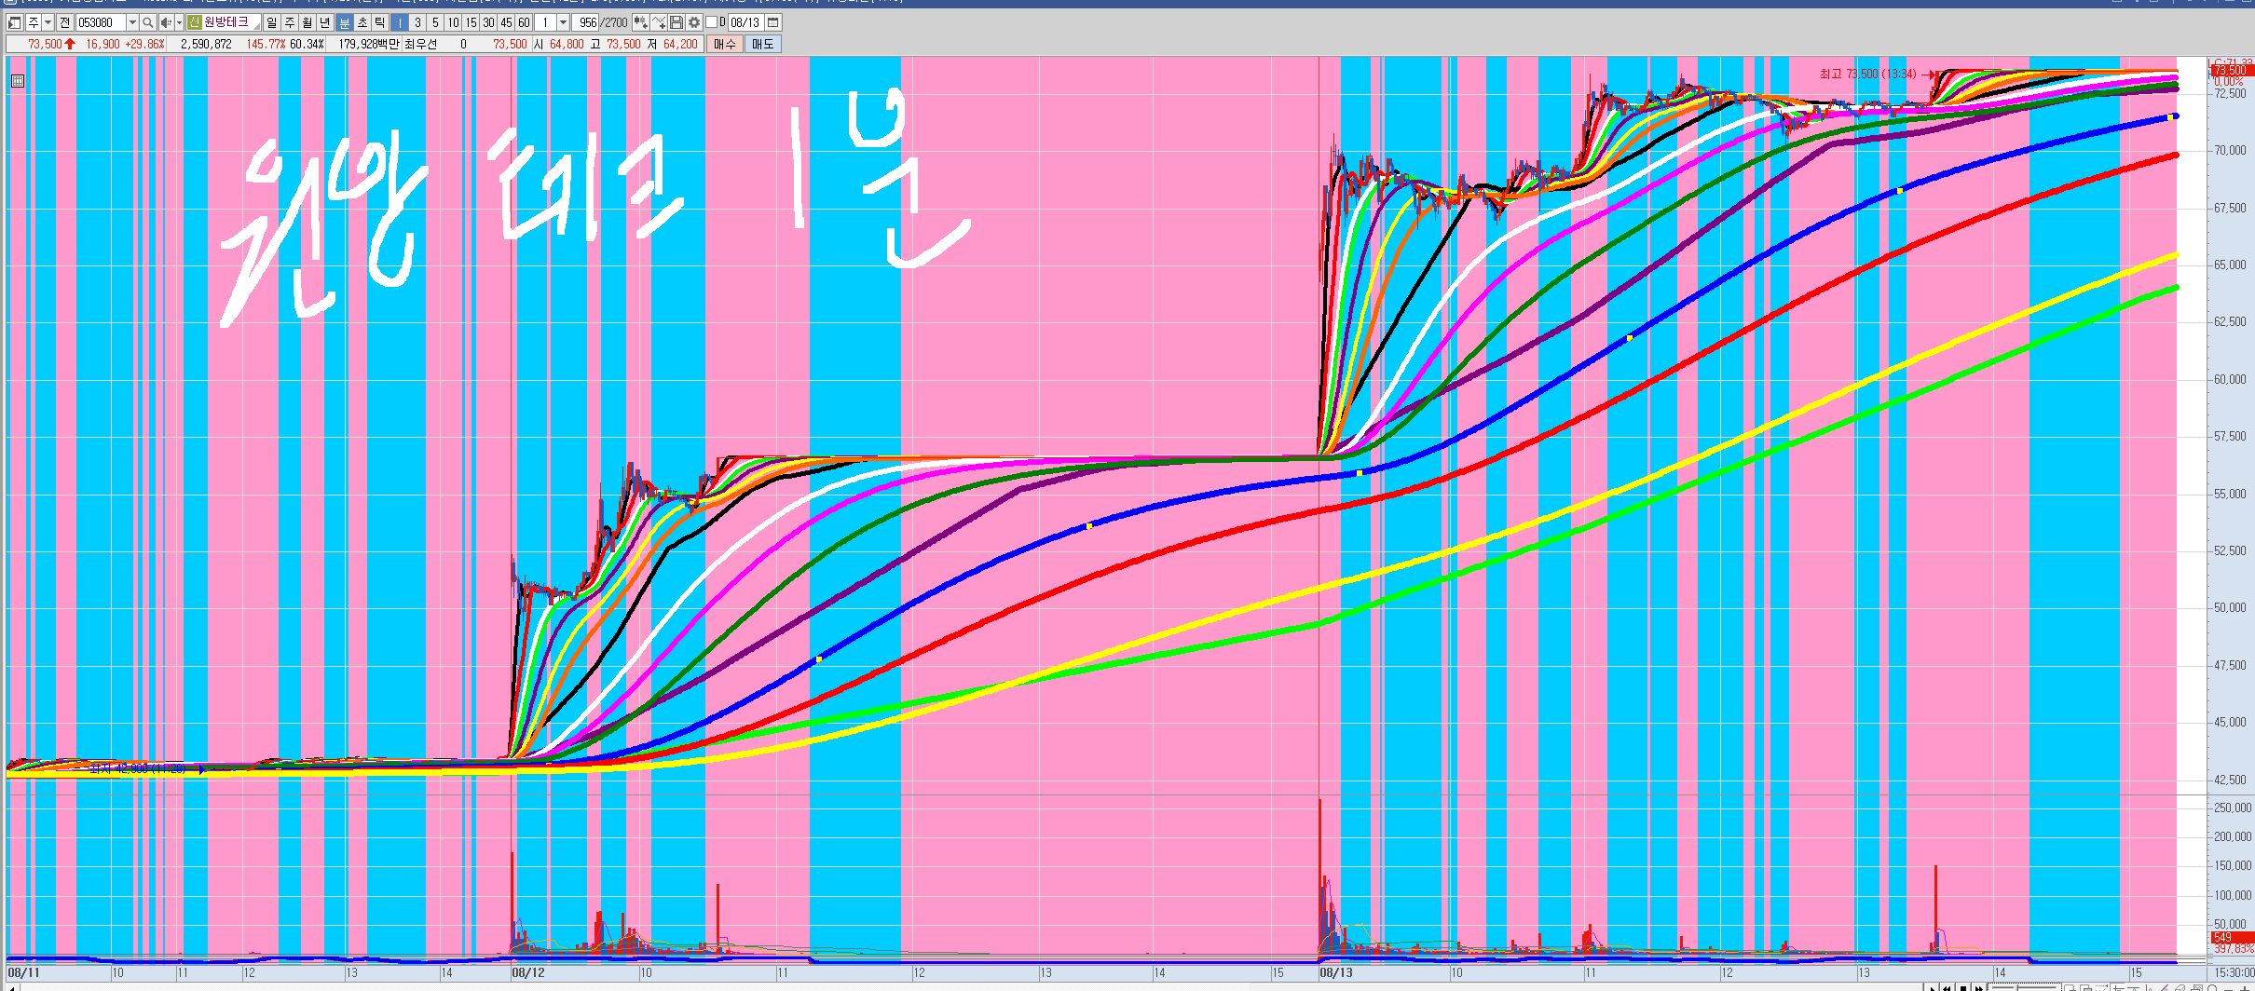Select the tick chart 틱 button

point(379,22)
